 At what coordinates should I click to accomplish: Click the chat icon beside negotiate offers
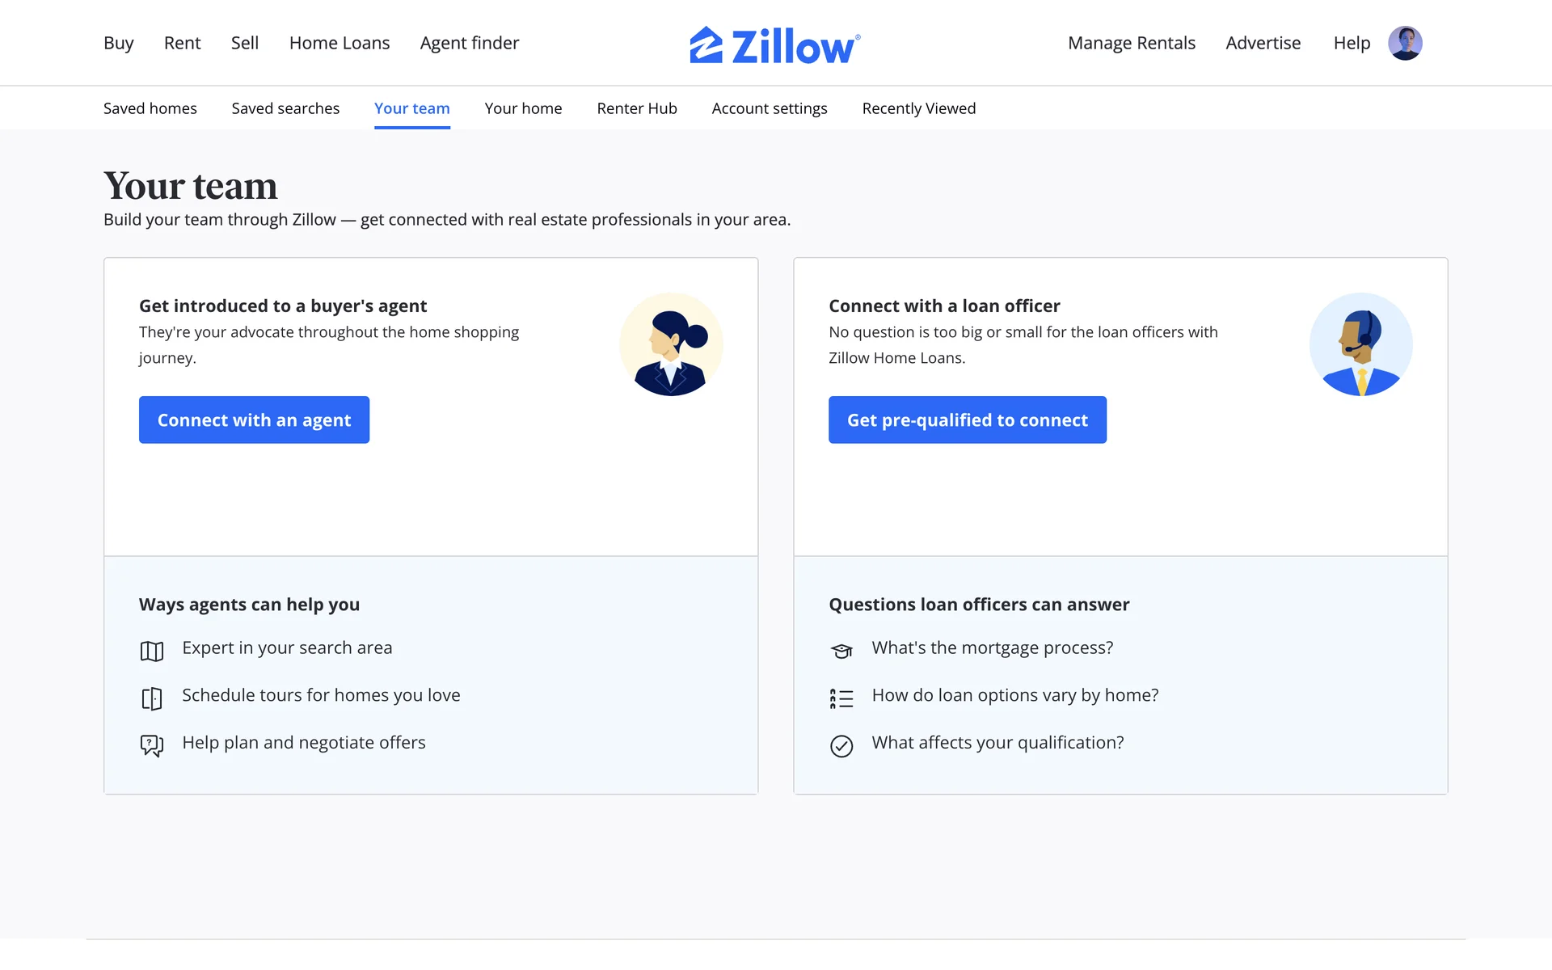pos(152,745)
